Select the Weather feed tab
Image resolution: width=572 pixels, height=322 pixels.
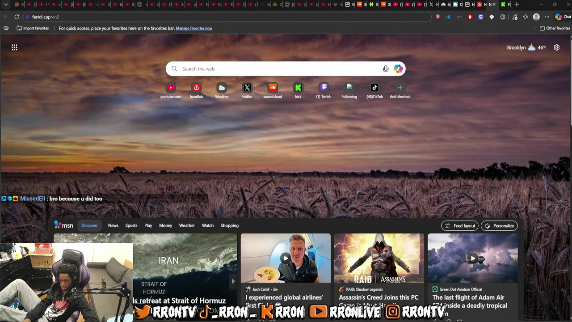[187, 225]
